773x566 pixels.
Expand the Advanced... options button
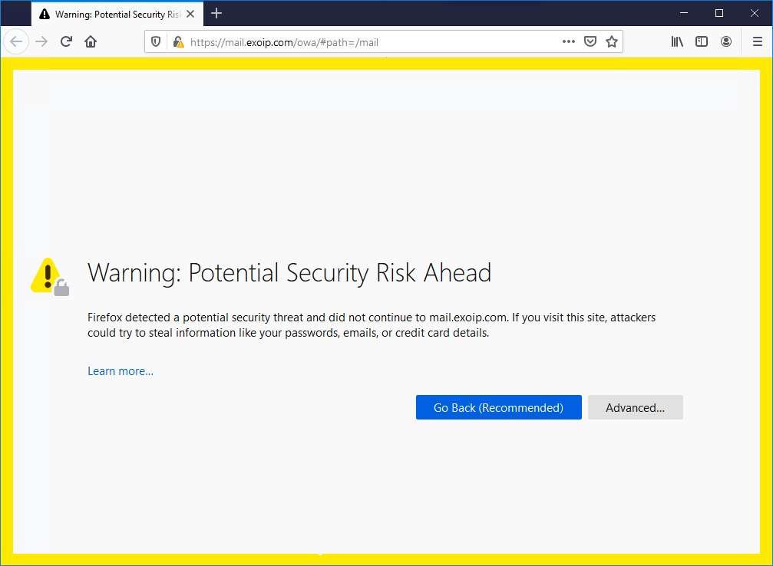635,407
